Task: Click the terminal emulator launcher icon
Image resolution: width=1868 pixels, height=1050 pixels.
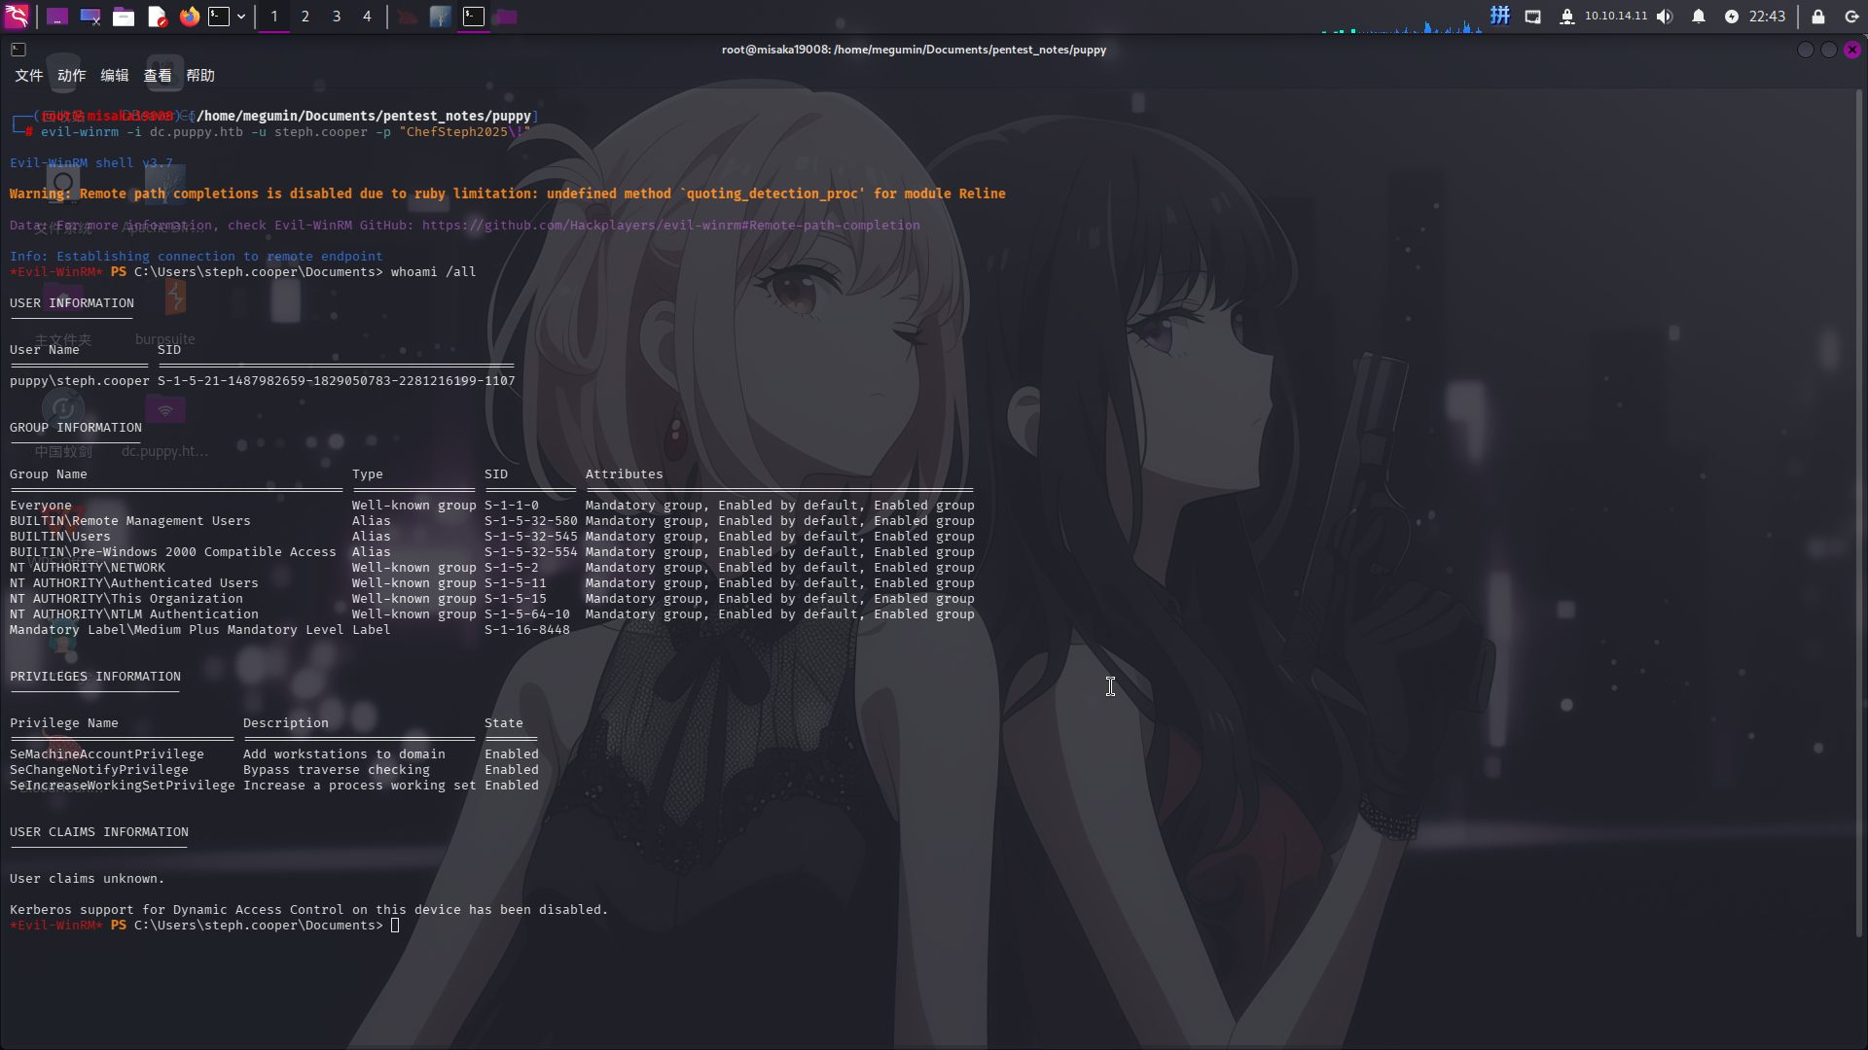Action: (219, 17)
